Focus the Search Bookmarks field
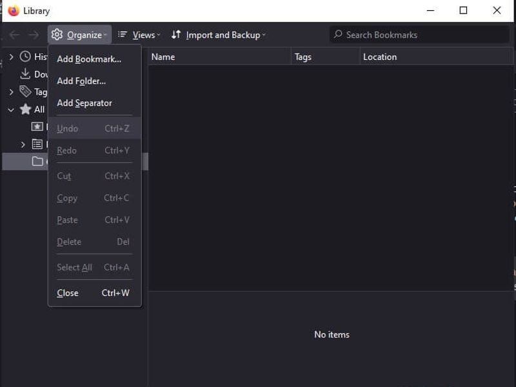Screen dimensions: 516x387 420,35
